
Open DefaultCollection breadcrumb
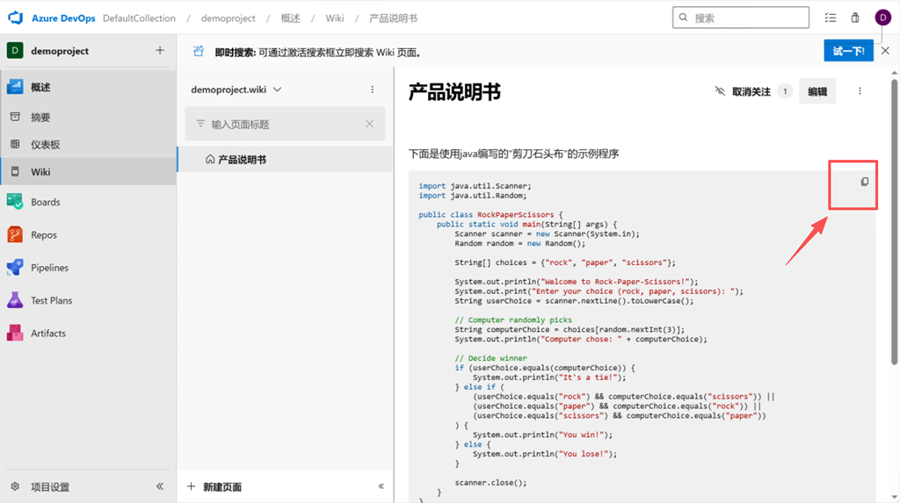[139, 18]
